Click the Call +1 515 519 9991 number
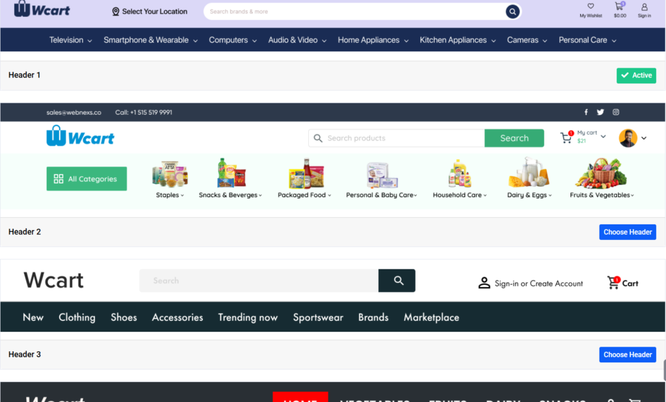The width and height of the screenshot is (666, 402). click(144, 112)
